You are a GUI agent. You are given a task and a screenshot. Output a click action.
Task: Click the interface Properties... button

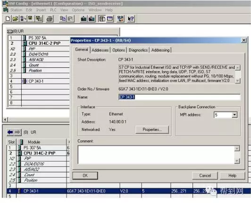152,130
